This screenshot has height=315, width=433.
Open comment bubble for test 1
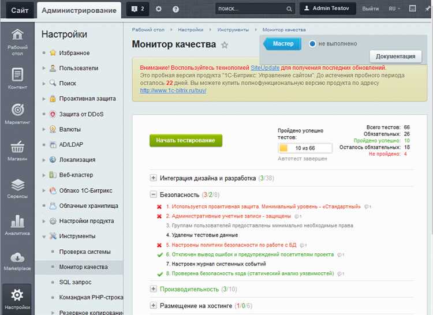click(x=368, y=207)
